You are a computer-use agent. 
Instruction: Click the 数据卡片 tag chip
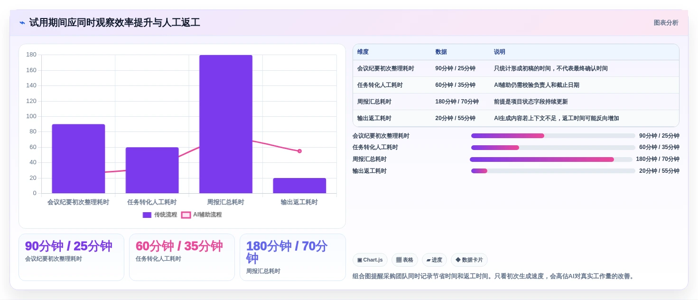[469, 260]
